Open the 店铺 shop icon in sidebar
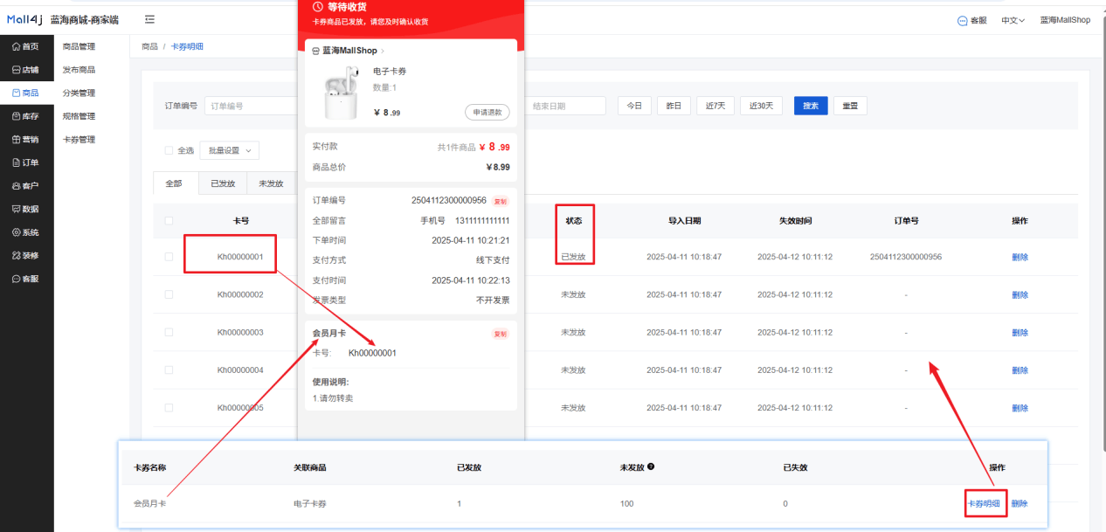 [16, 70]
